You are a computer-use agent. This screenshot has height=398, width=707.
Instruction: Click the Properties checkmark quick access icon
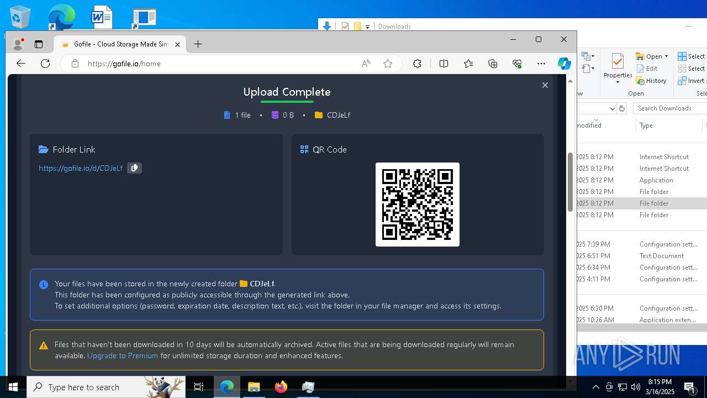pyautogui.click(x=345, y=27)
